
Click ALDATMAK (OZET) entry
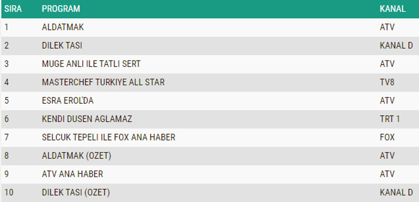76,156
